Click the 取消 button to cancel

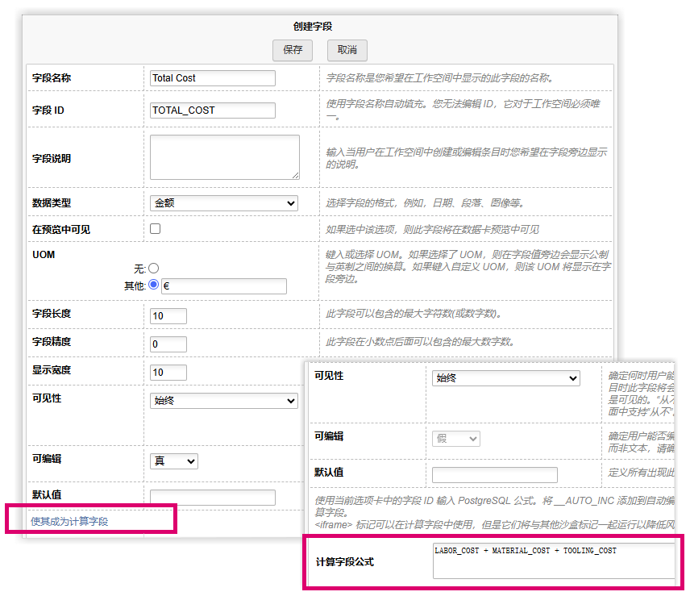(347, 50)
